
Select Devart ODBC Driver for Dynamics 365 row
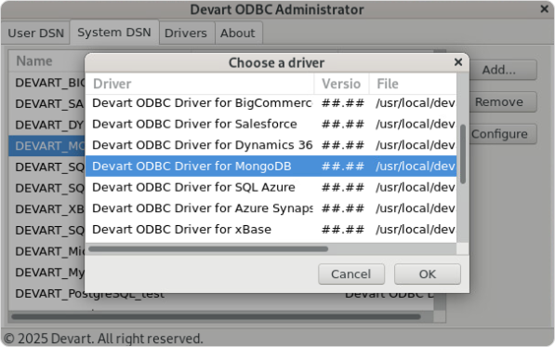[271, 145]
